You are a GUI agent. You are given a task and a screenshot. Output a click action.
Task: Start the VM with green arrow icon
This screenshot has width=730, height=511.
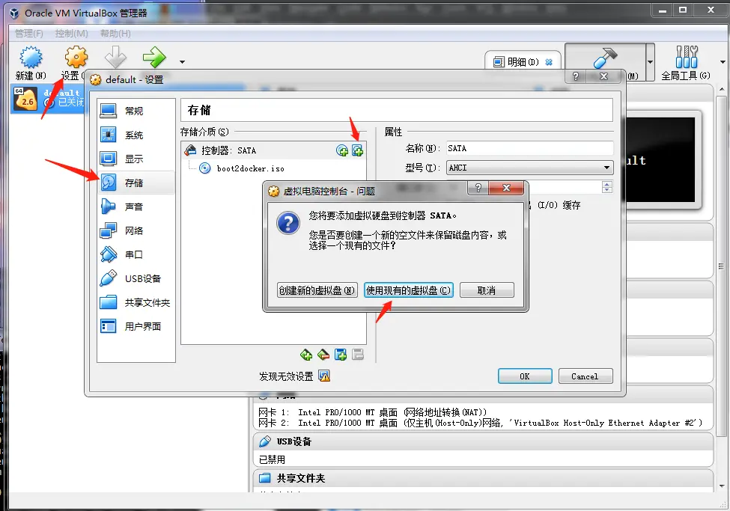(x=154, y=58)
